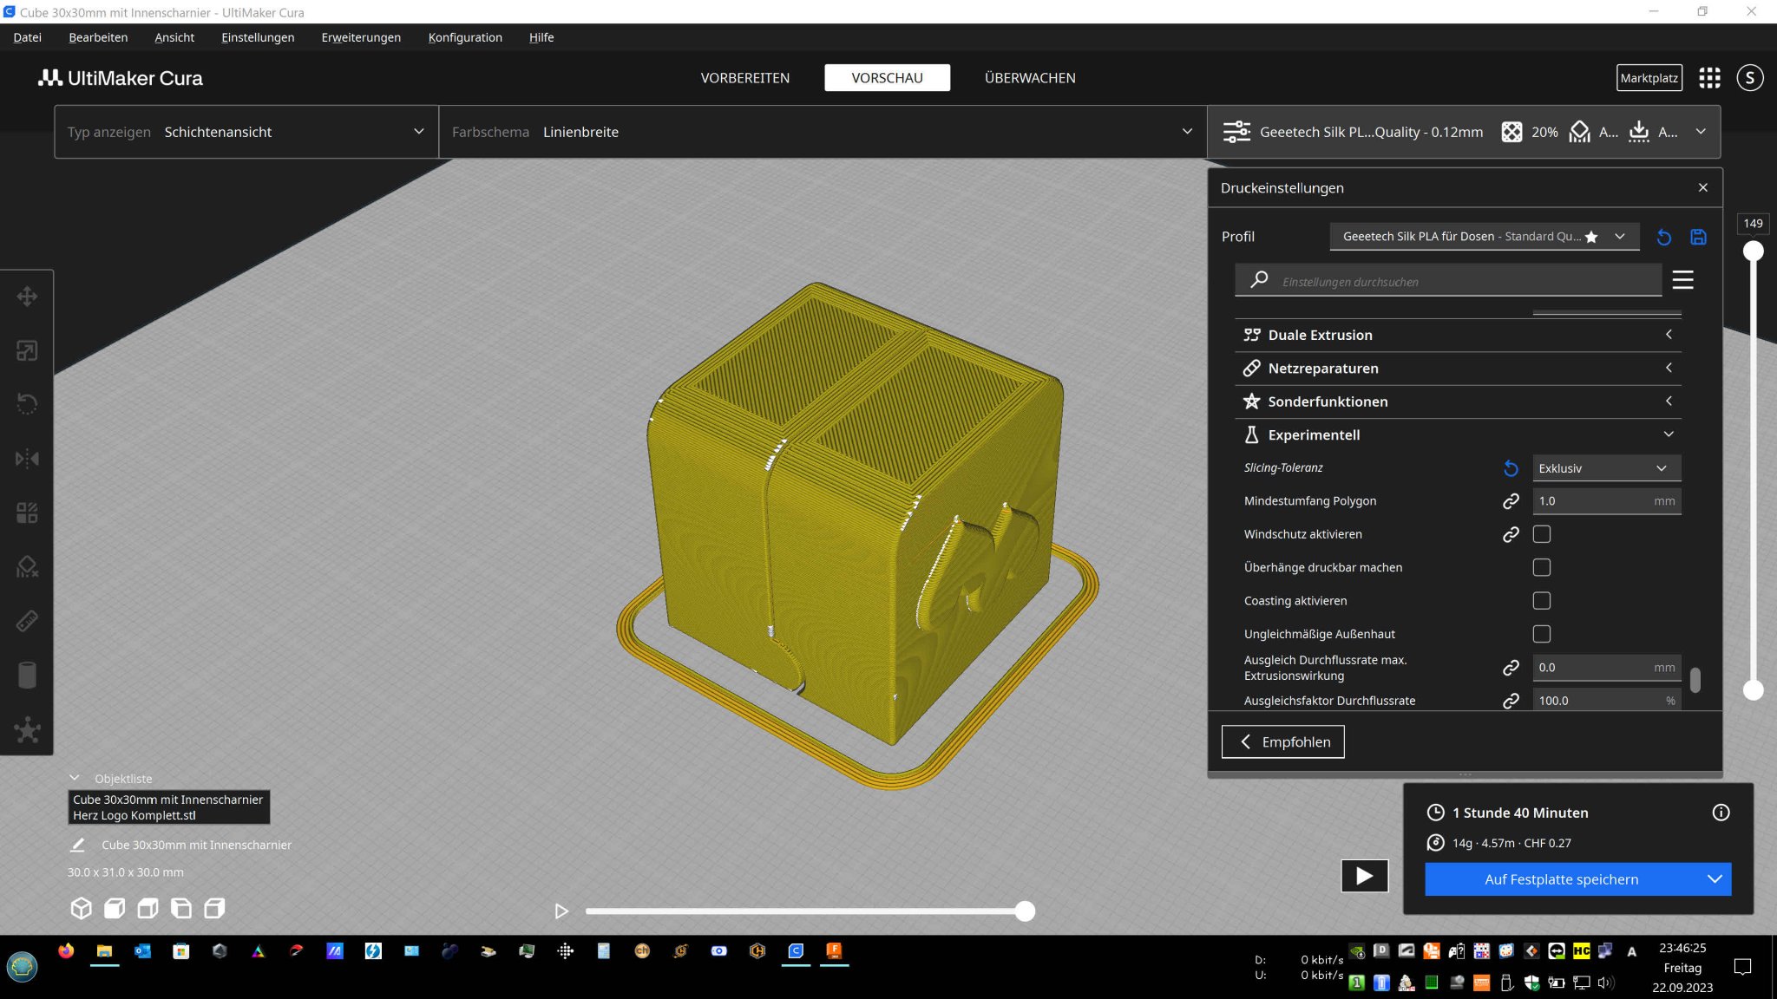Select the Mirror tool icon
The image size is (1777, 999).
pyautogui.click(x=27, y=459)
